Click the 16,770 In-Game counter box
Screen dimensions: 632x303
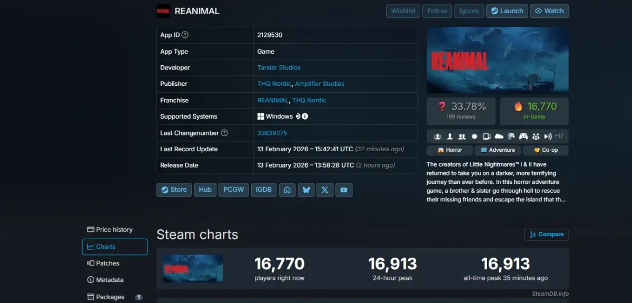534,111
